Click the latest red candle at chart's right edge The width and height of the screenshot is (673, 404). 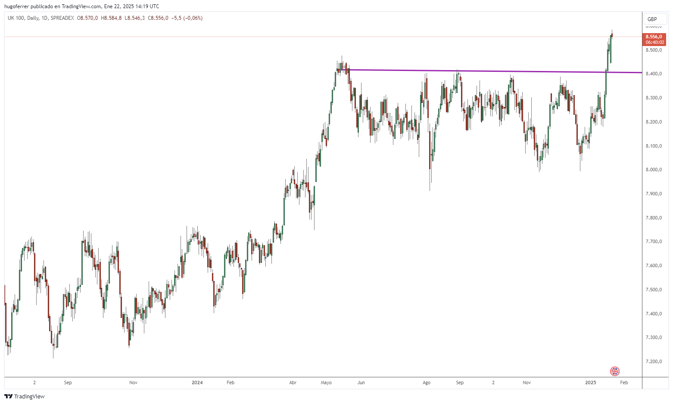pyautogui.click(x=612, y=35)
